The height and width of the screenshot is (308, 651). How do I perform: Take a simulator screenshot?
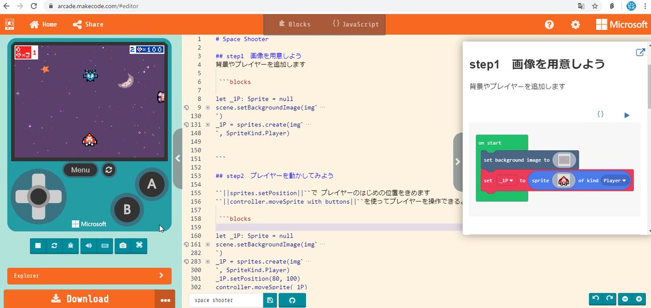pos(123,246)
